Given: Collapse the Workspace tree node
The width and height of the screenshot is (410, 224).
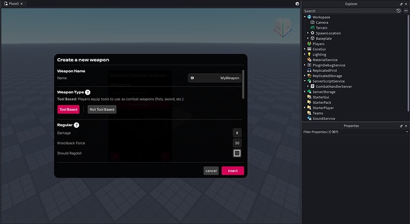Looking at the screenshot, I should coord(305,17).
